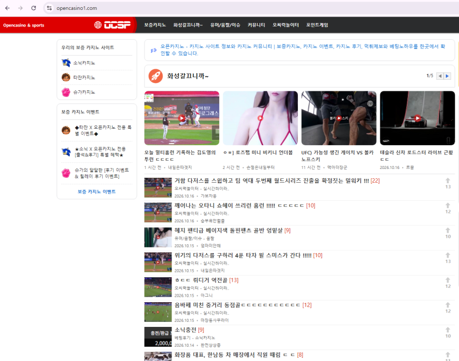
Task: Open the 커뮤니티 menu
Action: (x=256, y=25)
